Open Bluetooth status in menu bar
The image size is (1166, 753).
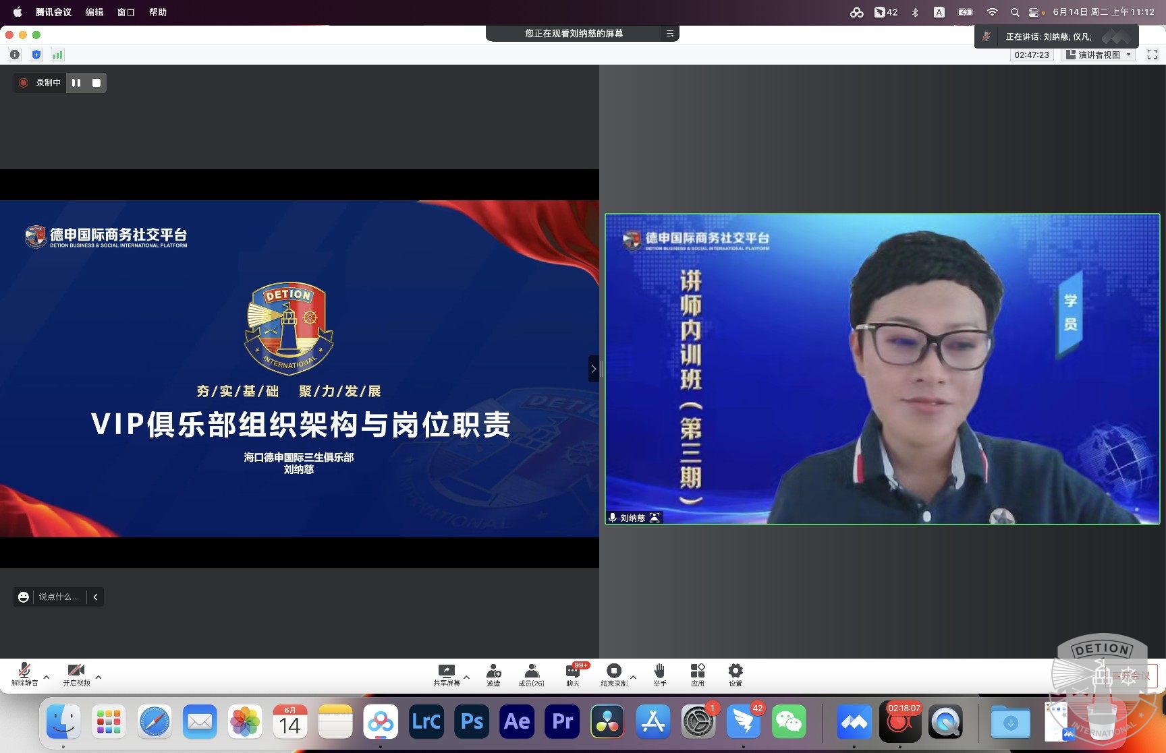pyautogui.click(x=915, y=12)
